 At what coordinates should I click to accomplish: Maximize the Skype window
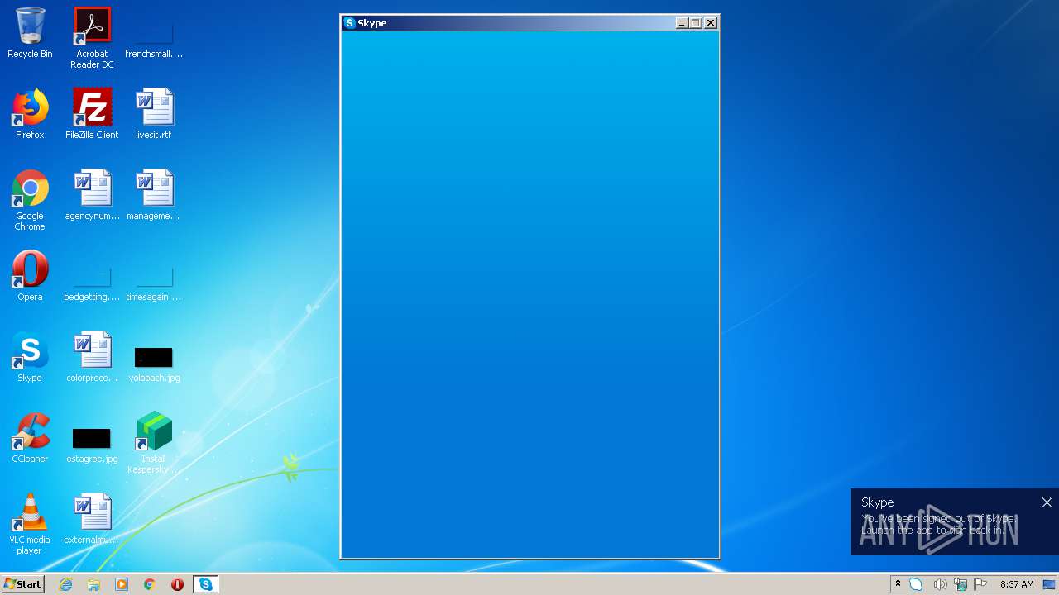coord(696,23)
